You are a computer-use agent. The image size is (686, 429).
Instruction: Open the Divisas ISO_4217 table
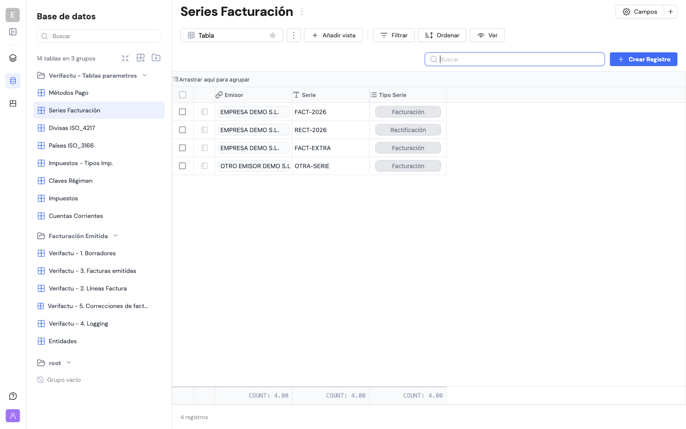pos(99,128)
